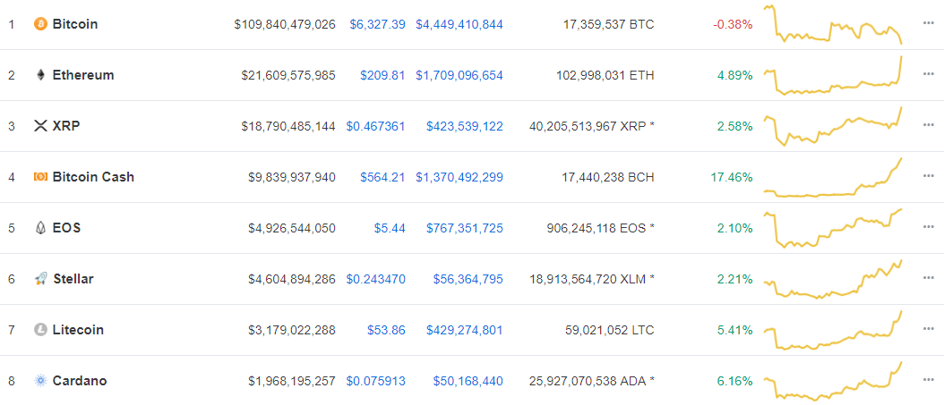Click the Bitcoin Cash price graph
Screen dimensions: 944x405
click(x=833, y=177)
